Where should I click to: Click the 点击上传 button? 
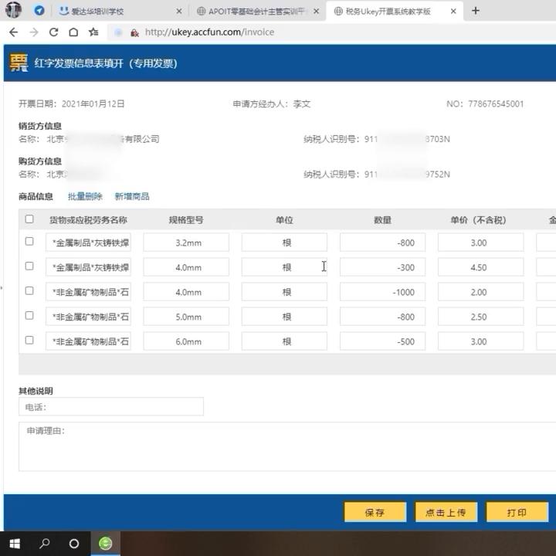446,512
